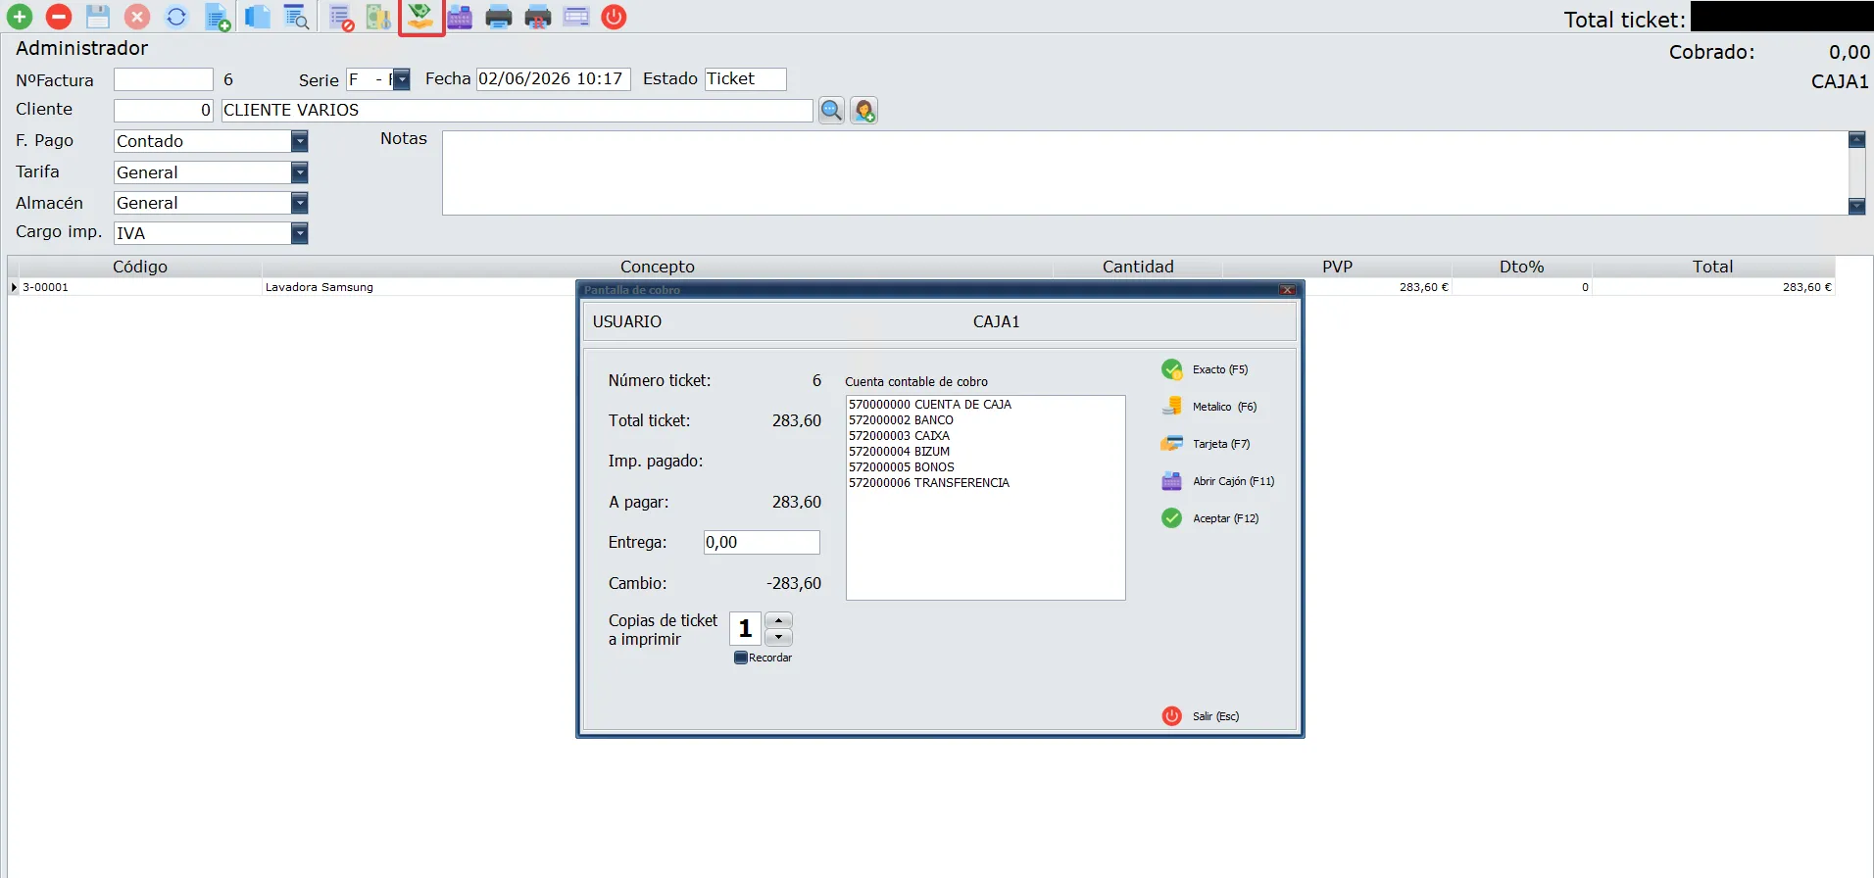The height and width of the screenshot is (878, 1874).
Task: Click Aceptar (F12) to confirm
Action: [x=1209, y=518]
